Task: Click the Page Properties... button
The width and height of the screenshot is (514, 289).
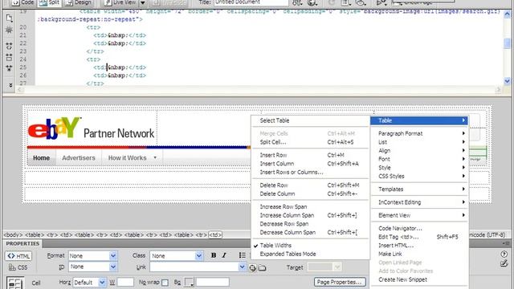Action: (340, 282)
